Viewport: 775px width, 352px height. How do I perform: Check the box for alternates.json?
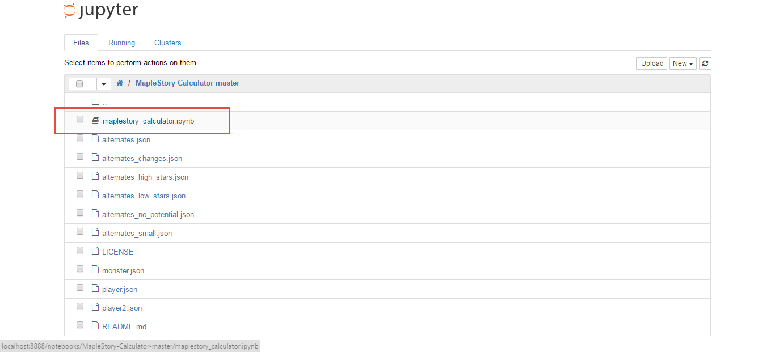pos(80,138)
